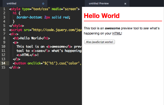Click the opening '<div>' tag on line 7
Viewport: 164px width, 105px height.
(x=14, y=34)
